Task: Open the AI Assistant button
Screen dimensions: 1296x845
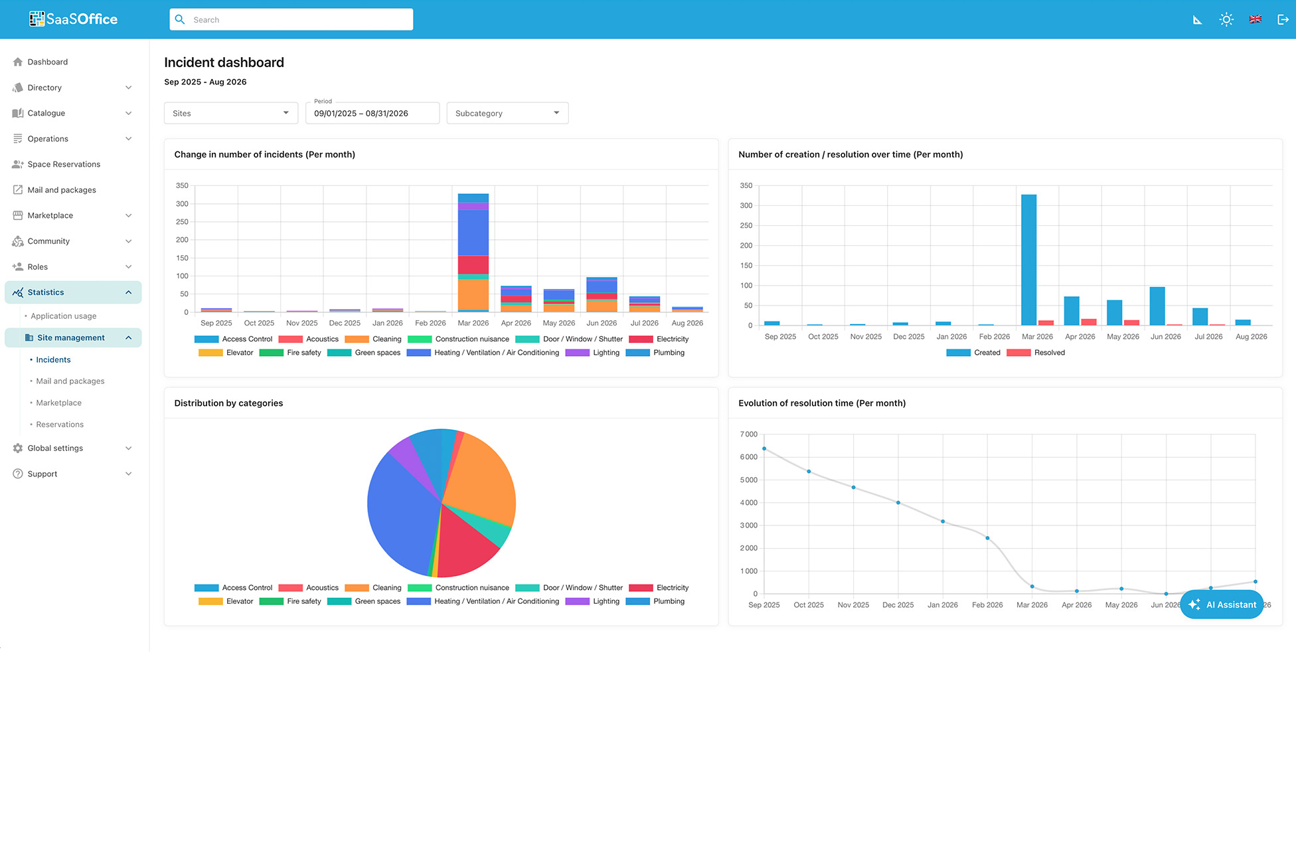Action: (1222, 605)
